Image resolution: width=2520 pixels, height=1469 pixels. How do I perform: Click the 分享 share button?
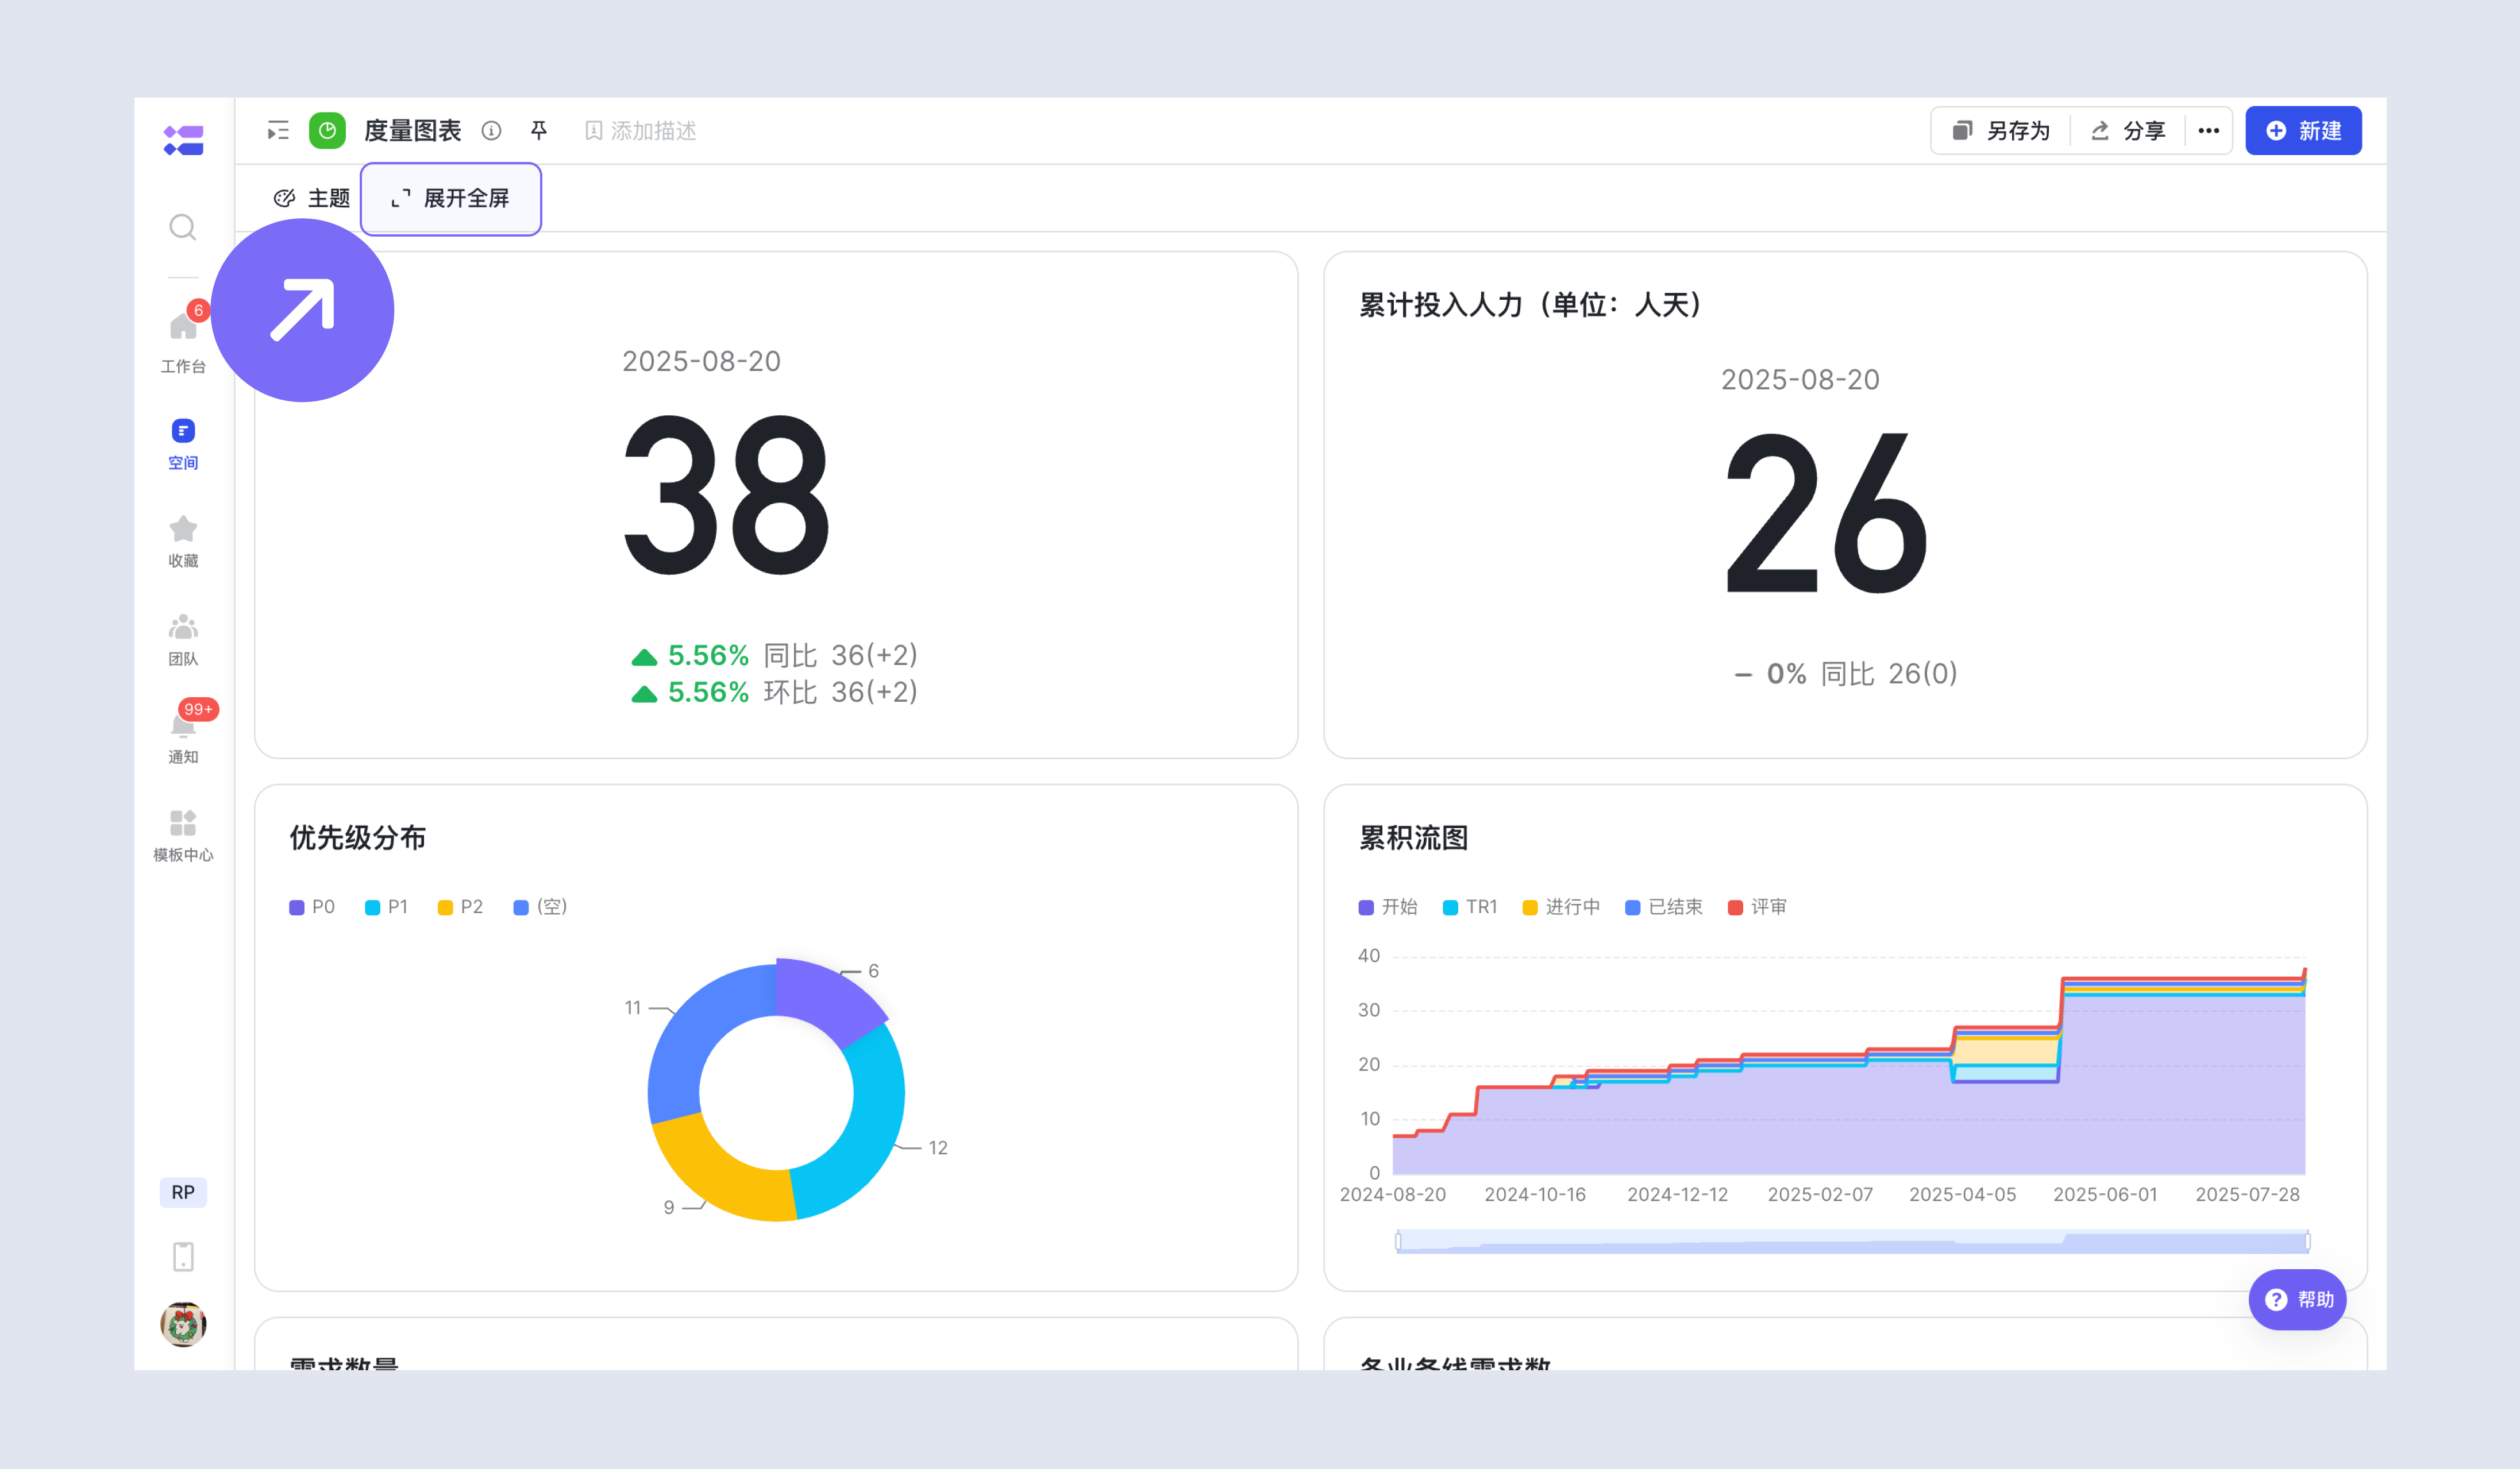[x=2128, y=131]
